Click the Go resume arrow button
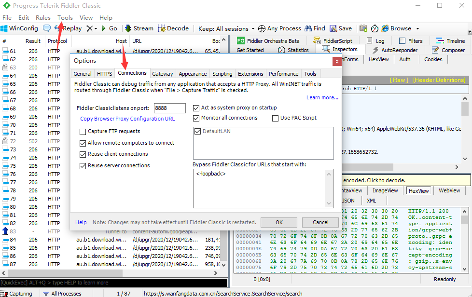Screen dimensions: 472x297 [110, 28]
